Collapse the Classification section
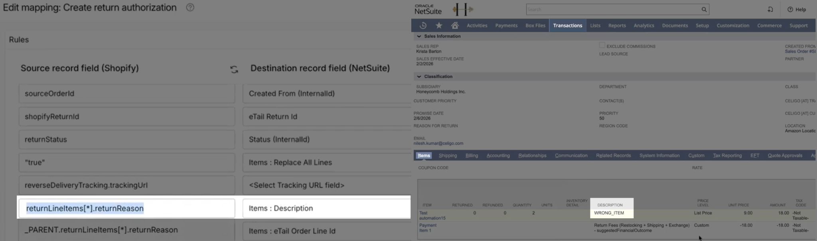The height and width of the screenshot is (241, 817). tap(419, 77)
